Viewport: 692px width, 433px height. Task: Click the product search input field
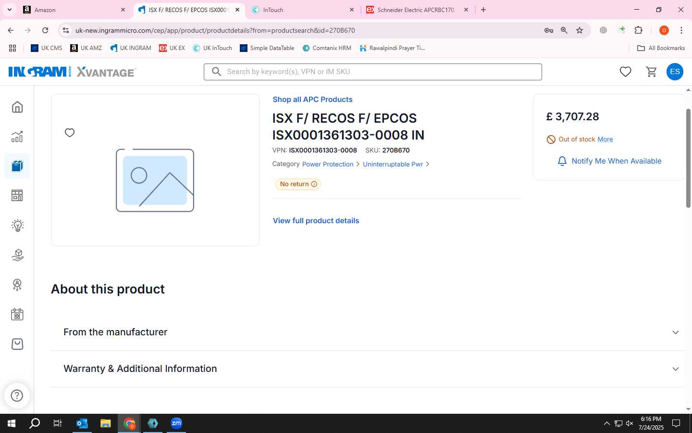(373, 72)
